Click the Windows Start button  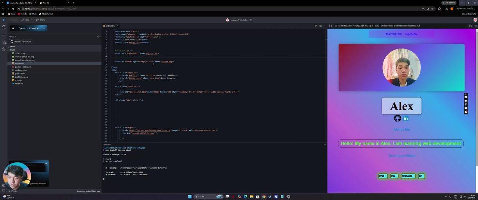point(190,197)
